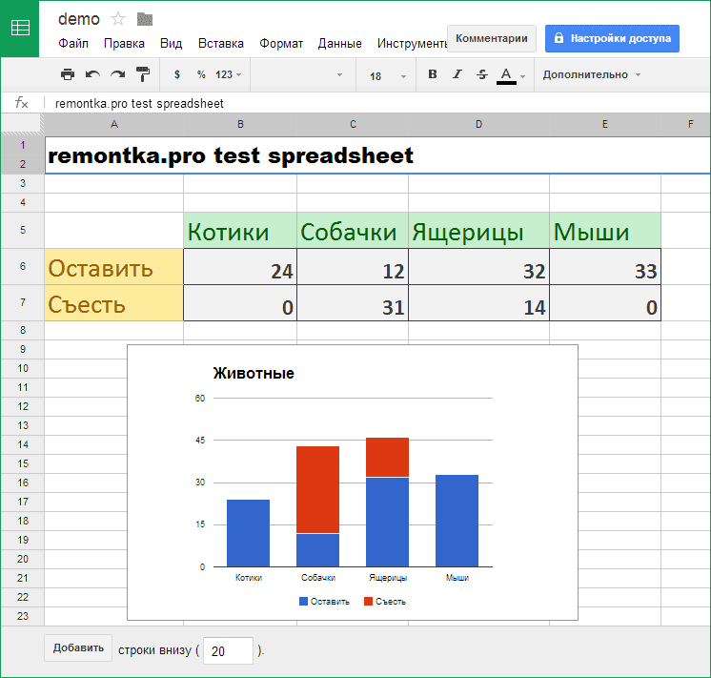Select the cell containing 31

tap(353, 303)
